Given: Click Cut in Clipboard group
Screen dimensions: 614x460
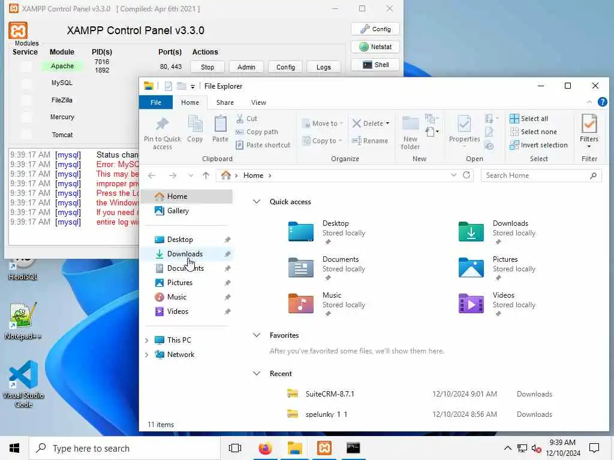Looking at the screenshot, I should click(x=246, y=119).
